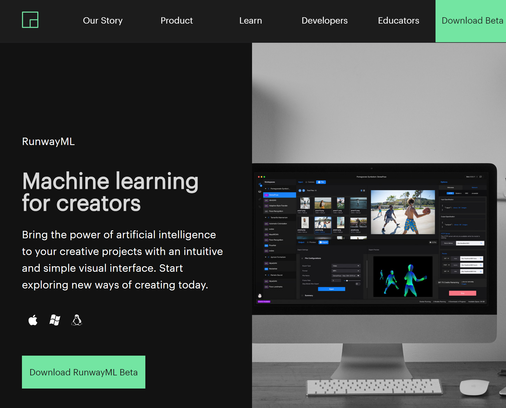This screenshot has width=506, height=408.
Task: Click the Linux penguin platform icon
Action: tap(77, 320)
